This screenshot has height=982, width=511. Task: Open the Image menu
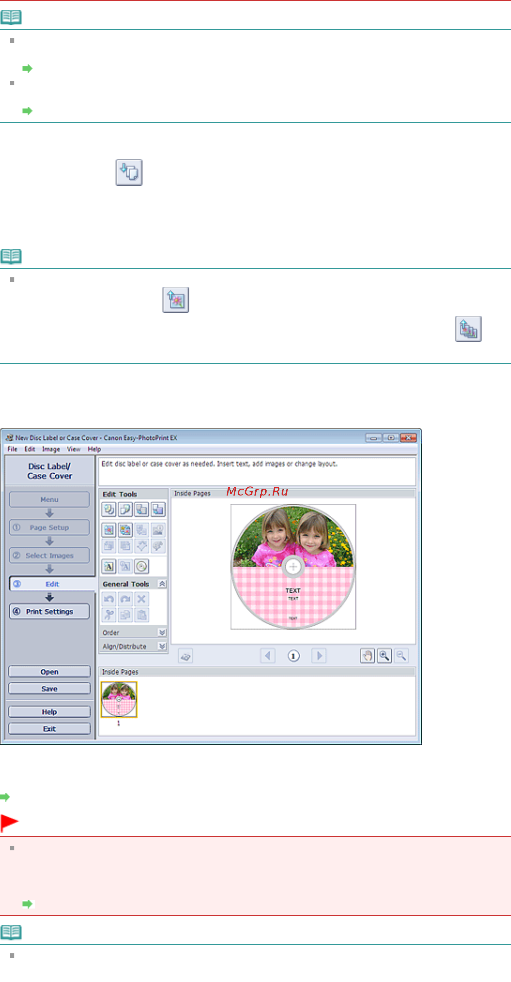coord(51,449)
